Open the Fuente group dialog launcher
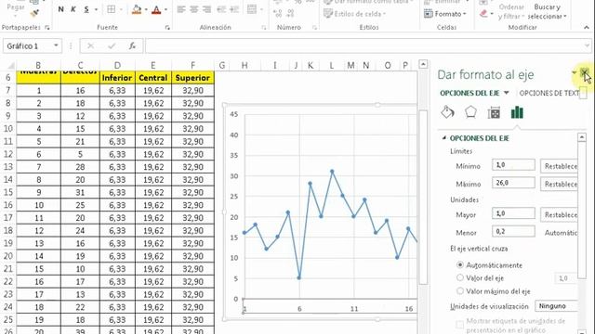Image resolution: width=595 pixels, height=334 pixels. click(167, 28)
